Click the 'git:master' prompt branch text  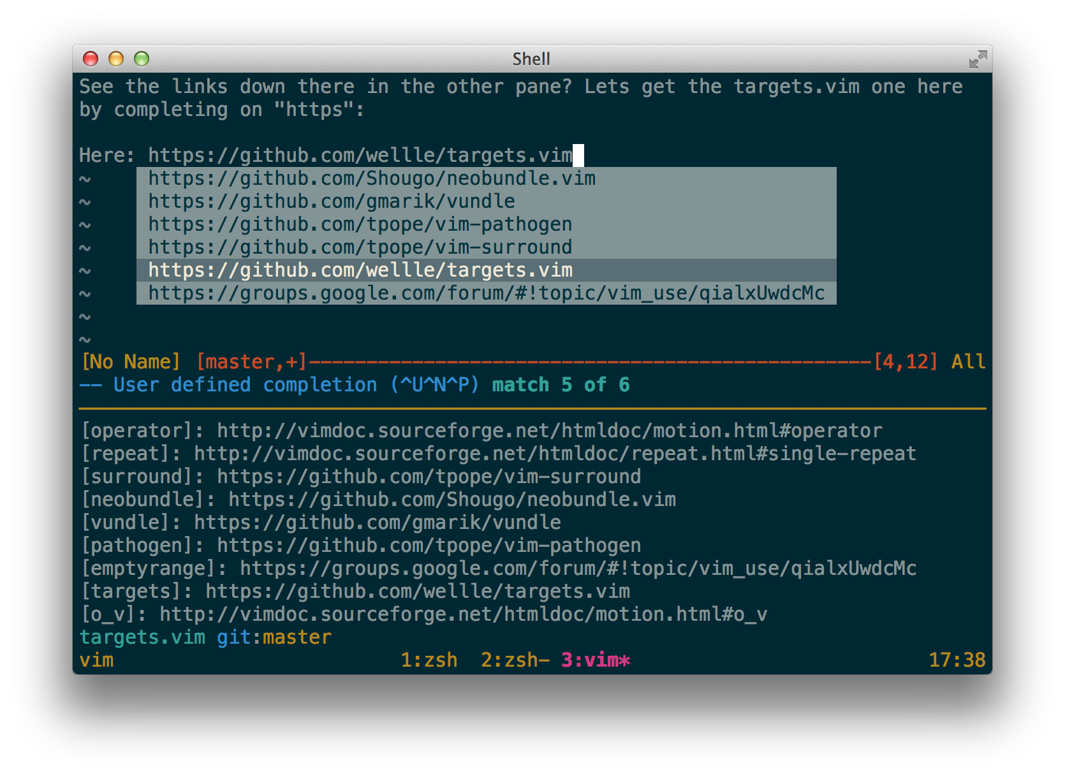pos(274,637)
